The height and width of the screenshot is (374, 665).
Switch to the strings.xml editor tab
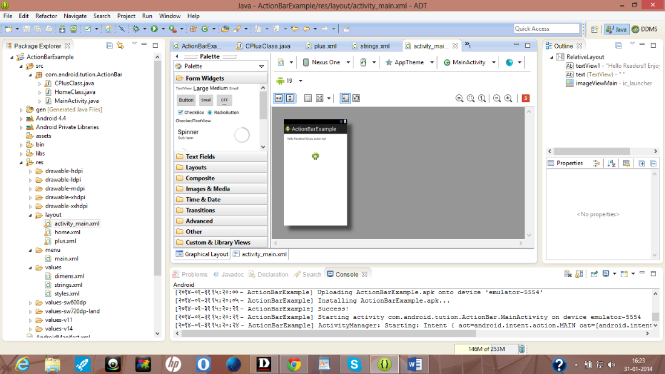370,46
